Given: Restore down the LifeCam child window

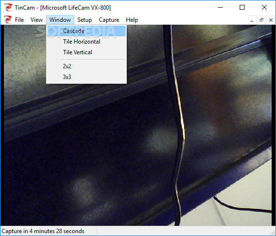Looking at the screenshot, I should [261, 20].
